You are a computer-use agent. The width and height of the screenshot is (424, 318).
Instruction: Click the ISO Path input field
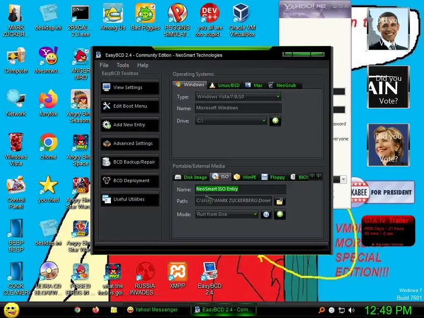point(234,201)
